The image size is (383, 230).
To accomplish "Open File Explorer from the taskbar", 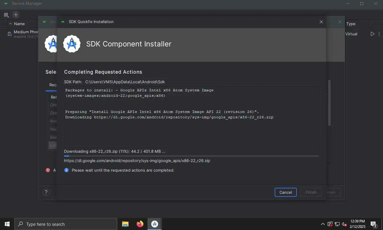I will [x=125, y=224].
